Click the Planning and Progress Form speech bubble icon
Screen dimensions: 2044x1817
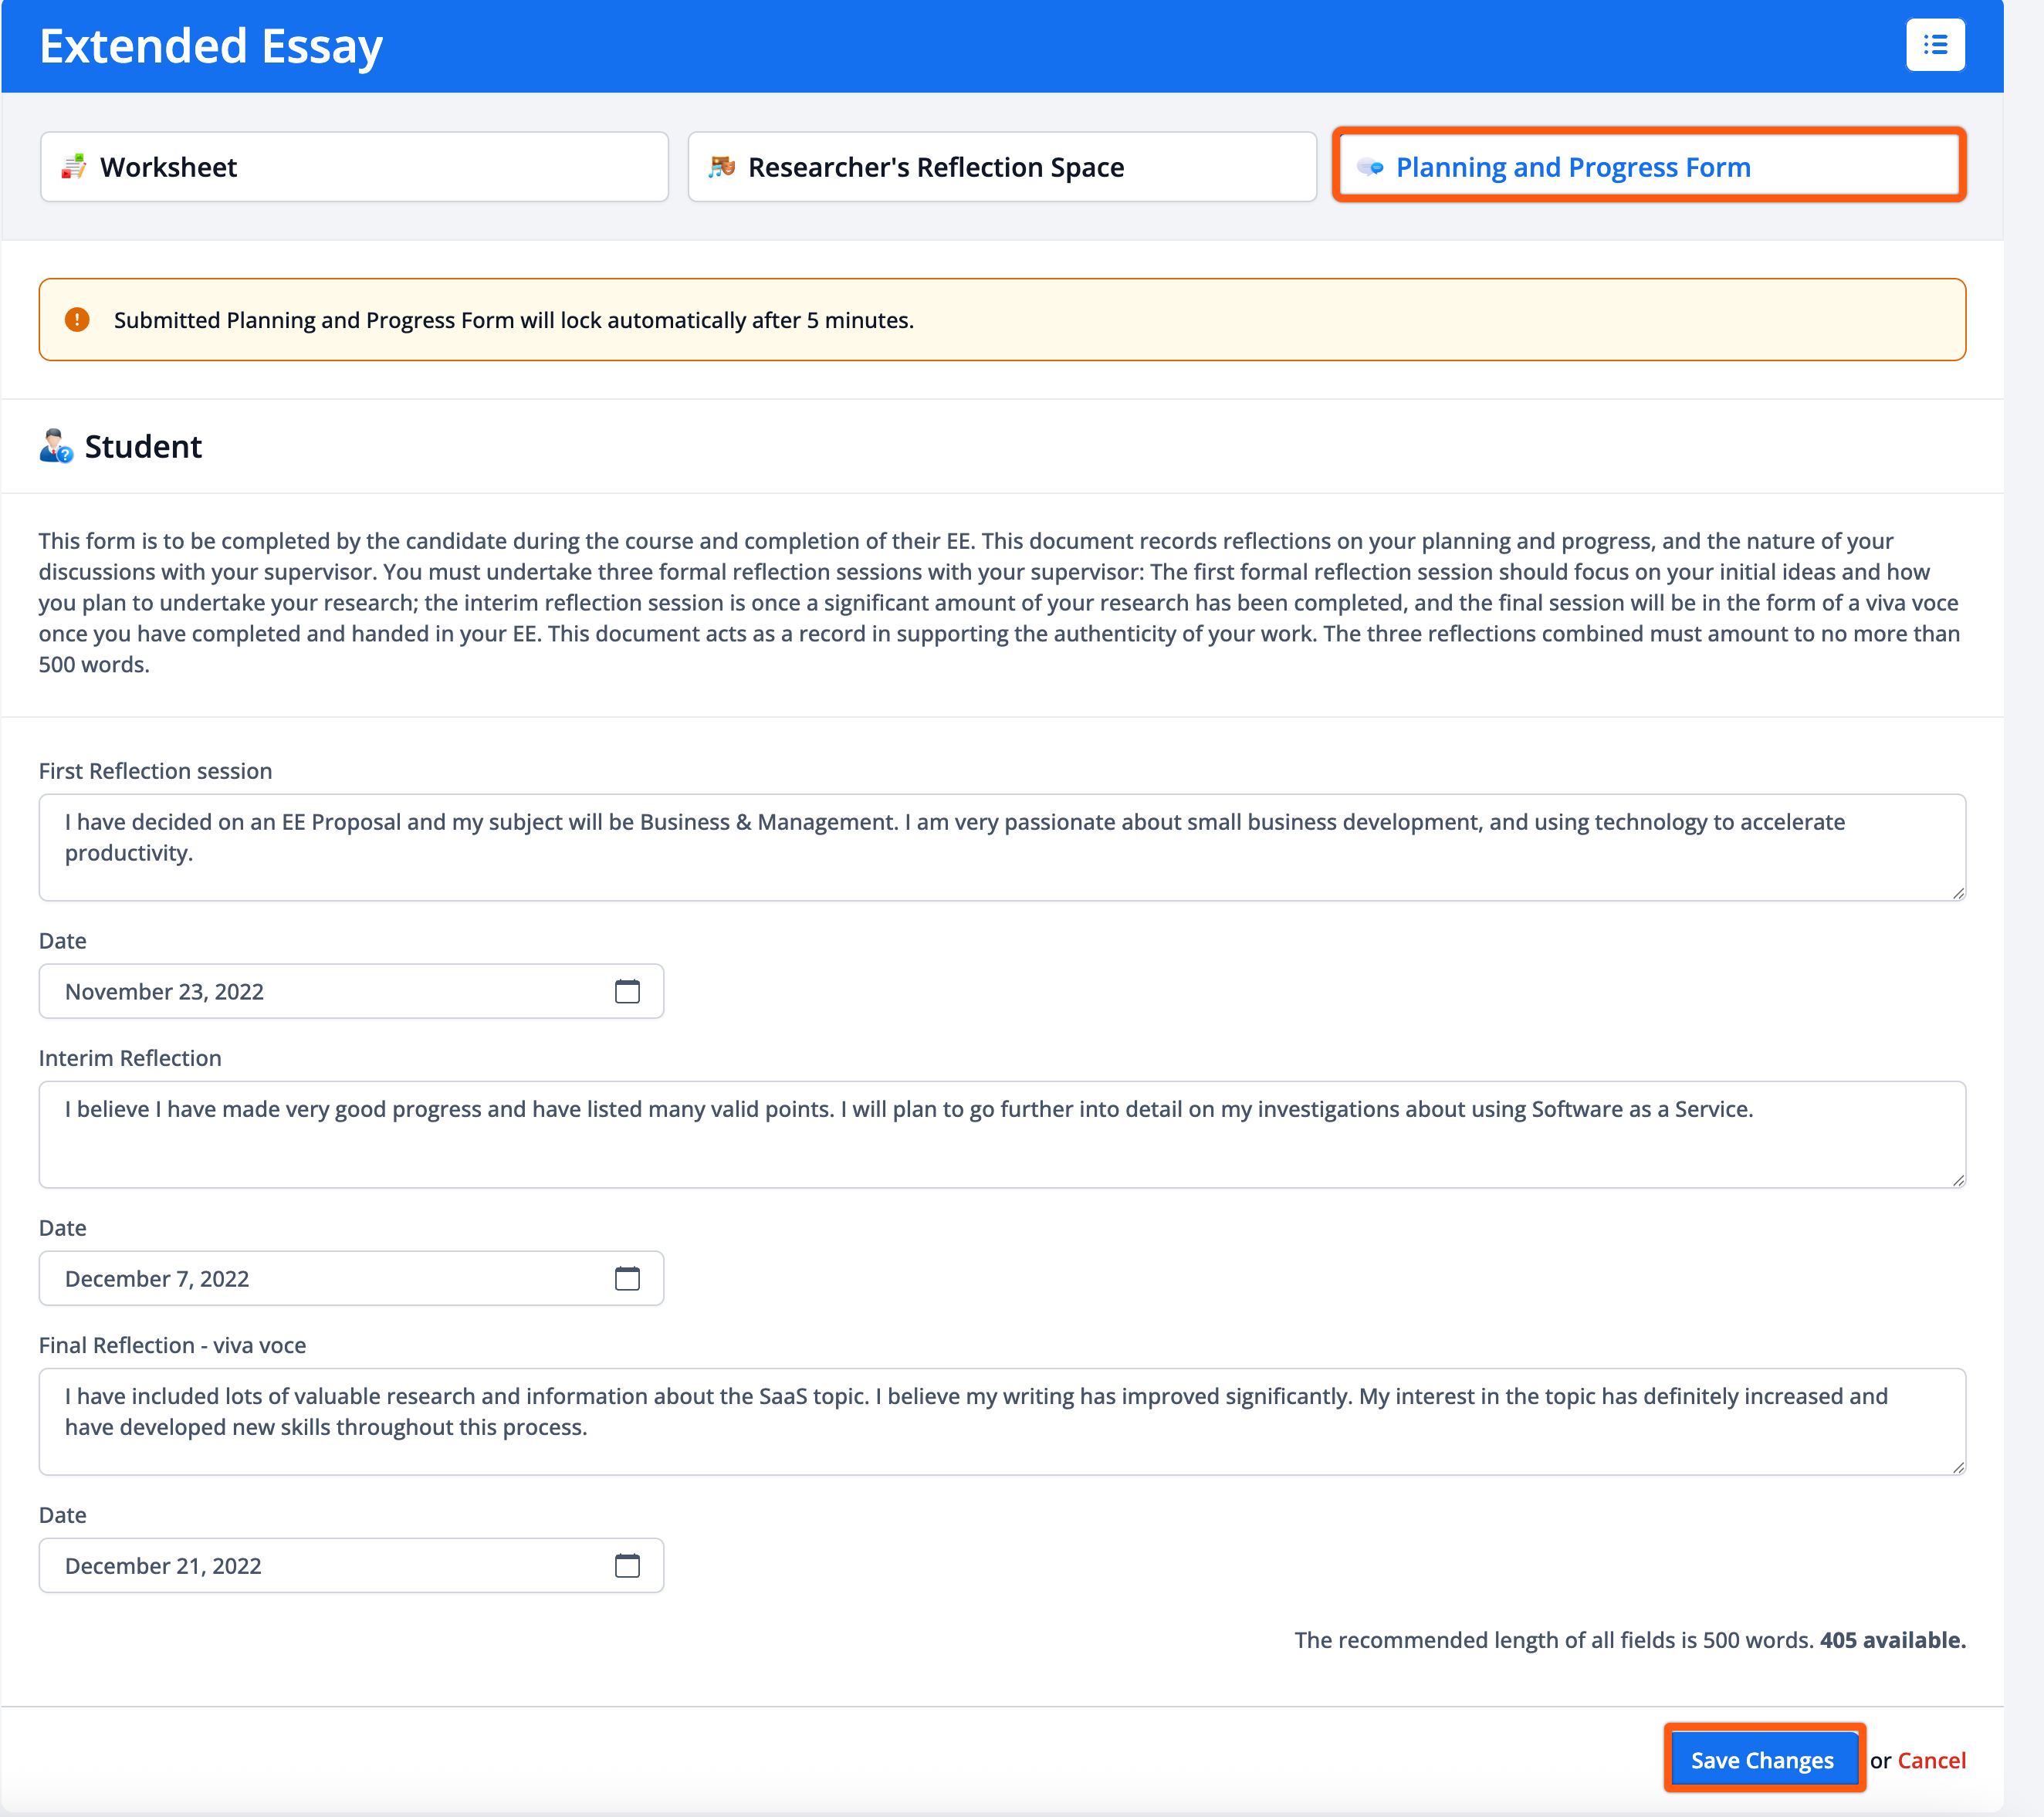click(1370, 167)
